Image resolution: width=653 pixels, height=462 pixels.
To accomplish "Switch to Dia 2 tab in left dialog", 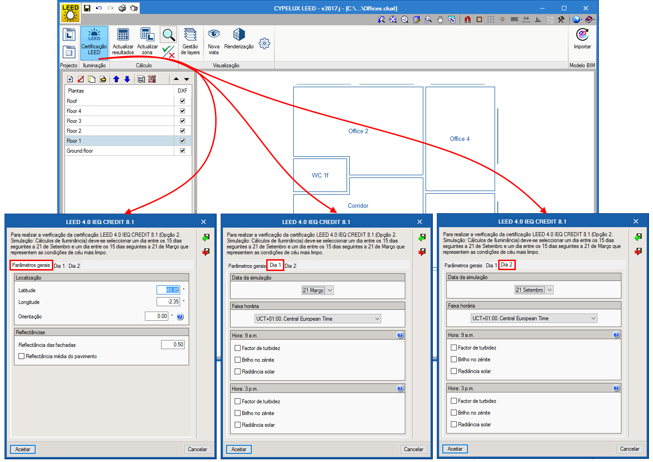I will coord(74,266).
